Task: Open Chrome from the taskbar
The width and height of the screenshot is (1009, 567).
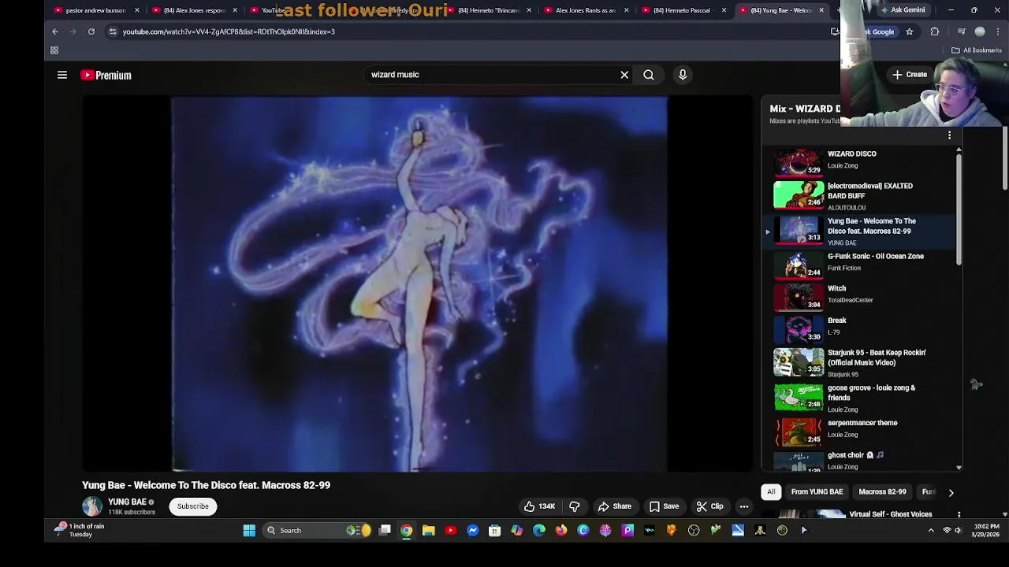Action: [407, 531]
